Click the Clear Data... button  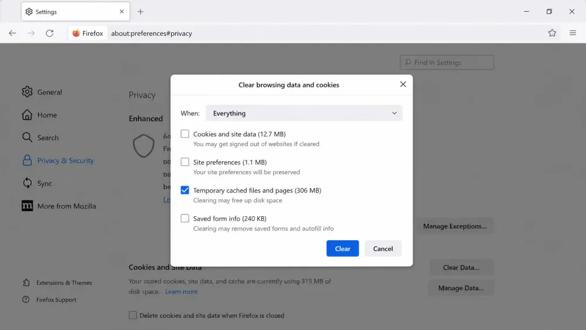pyautogui.click(x=461, y=268)
